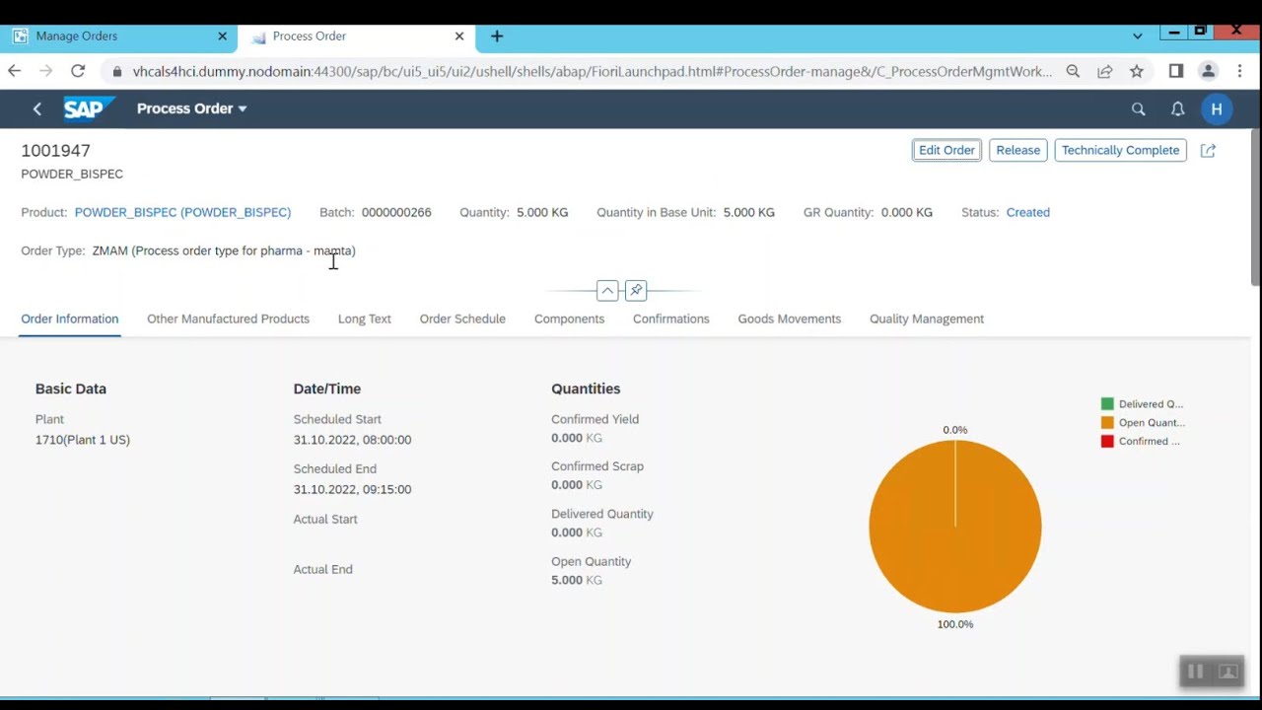Click the browser share page icon
This screenshot has width=1262, height=710.
[x=1104, y=71]
